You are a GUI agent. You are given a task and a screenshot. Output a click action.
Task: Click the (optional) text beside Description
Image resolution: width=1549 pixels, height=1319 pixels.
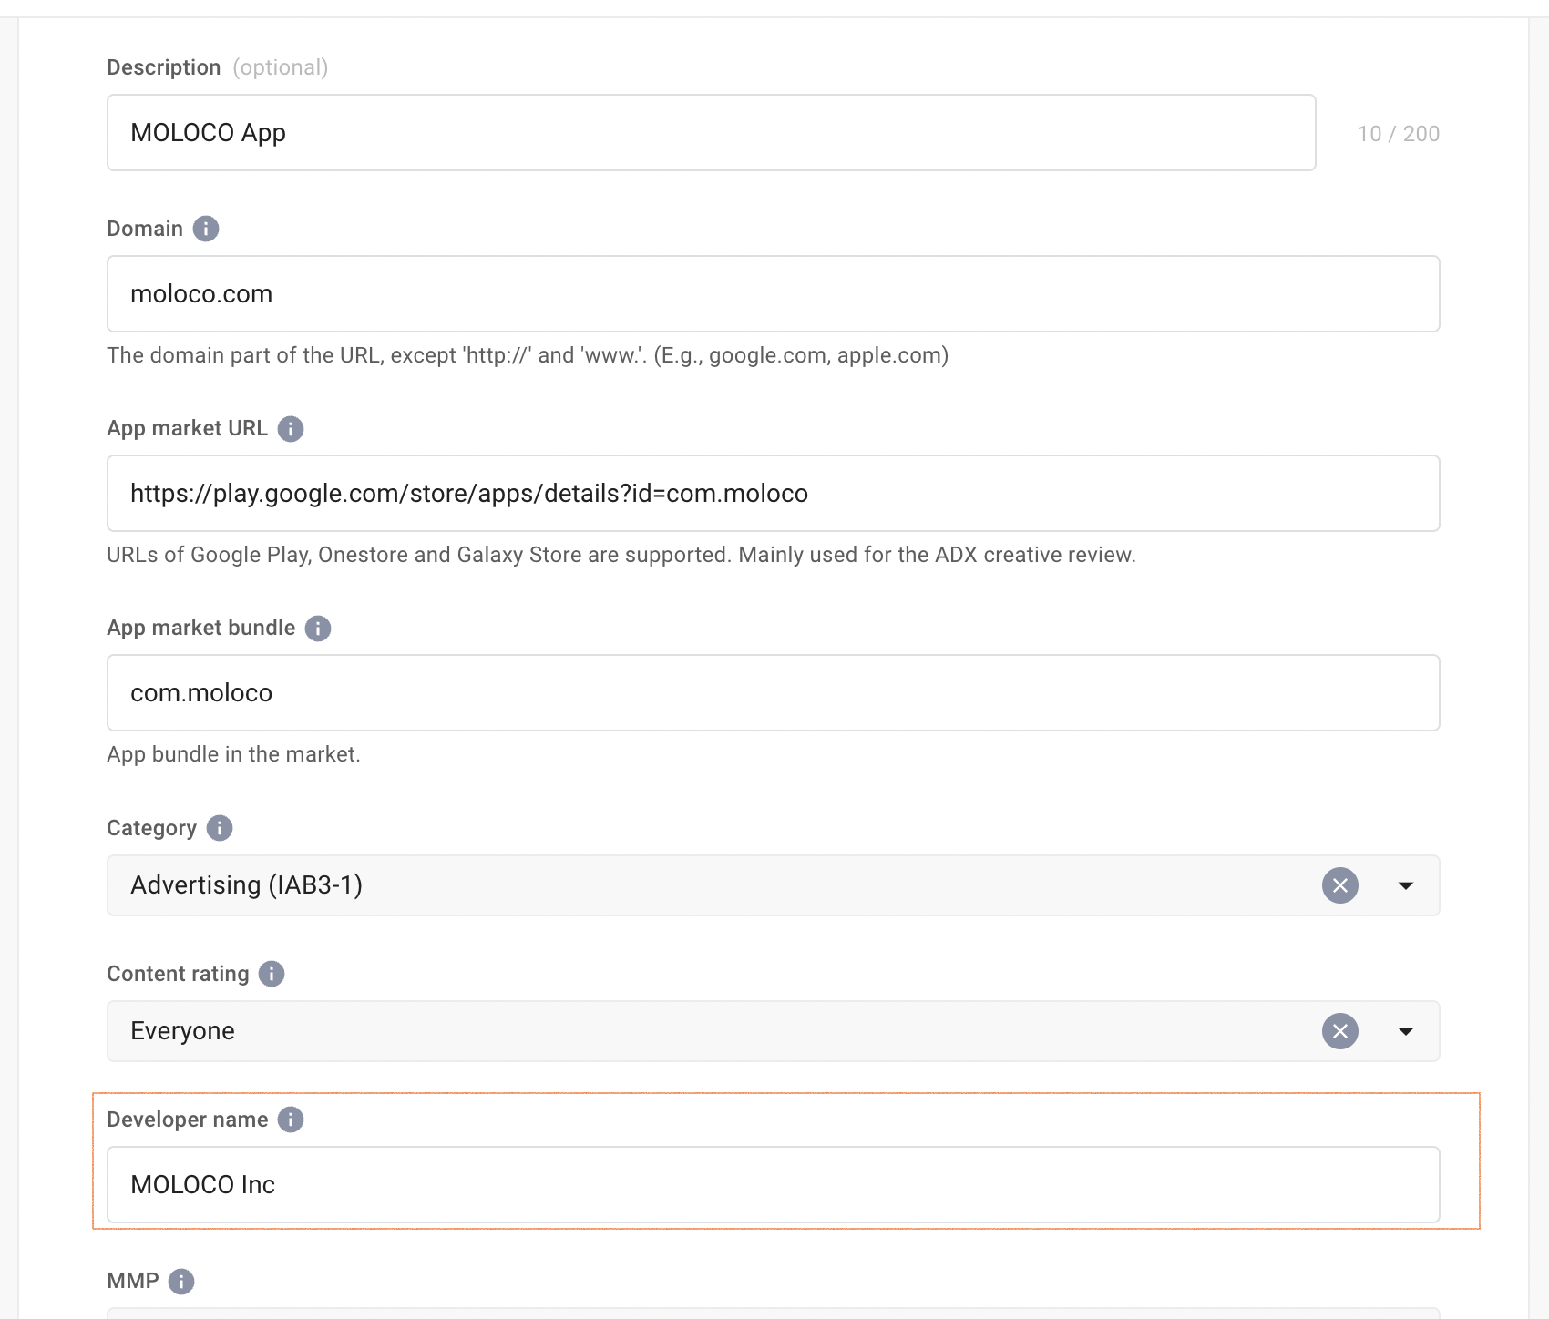[x=281, y=67]
